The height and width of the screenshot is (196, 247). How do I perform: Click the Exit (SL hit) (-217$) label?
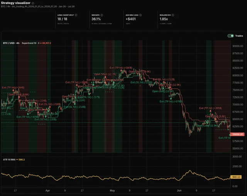[x=89, y=97]
